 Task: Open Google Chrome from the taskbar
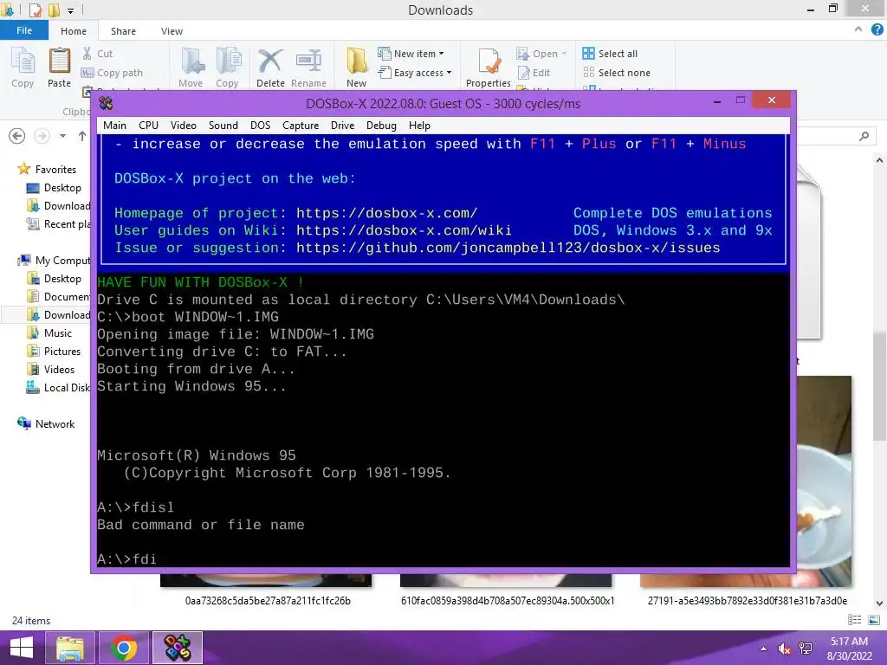(x=124, y=648)
